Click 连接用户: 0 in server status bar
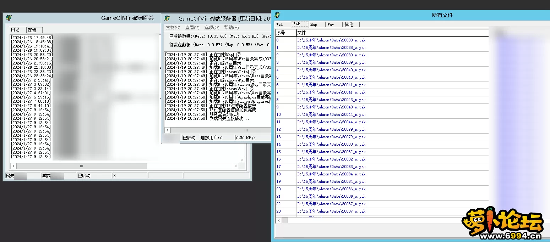 click(217, 137)
